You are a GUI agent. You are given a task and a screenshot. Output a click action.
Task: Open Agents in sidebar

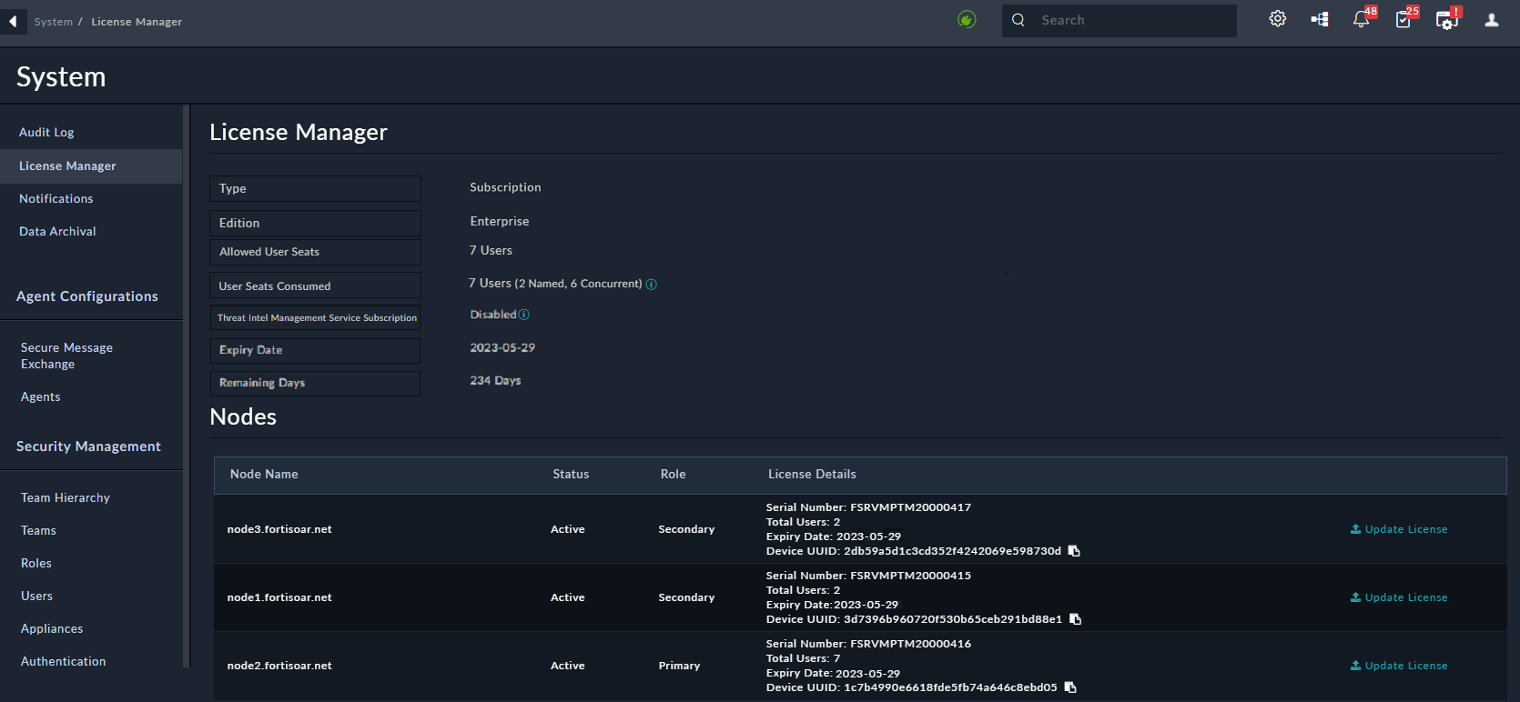[41, 397]
